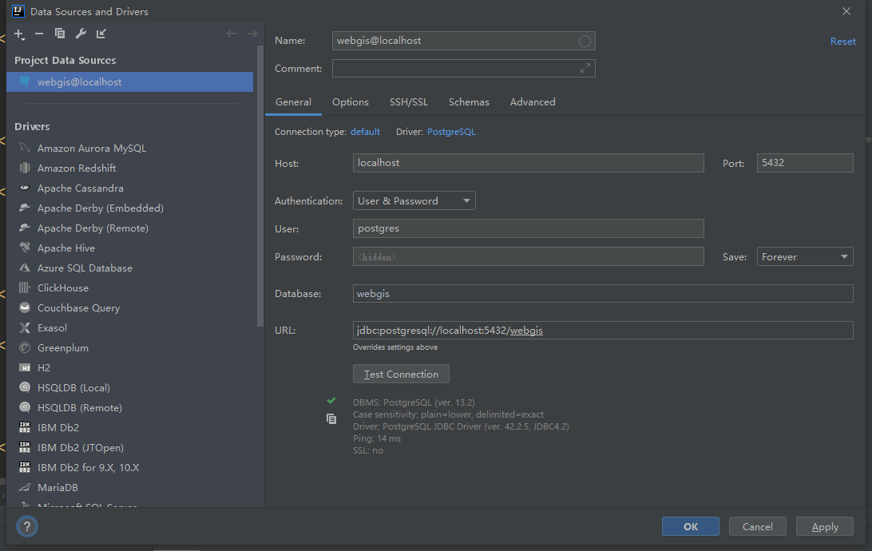The image size is (872, 551).
Task: Click the color circle in Name field
Action: (x=585, y=41)
